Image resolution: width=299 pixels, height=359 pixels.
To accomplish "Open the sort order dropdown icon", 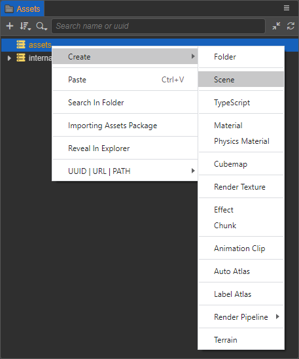I will point(25,26).
